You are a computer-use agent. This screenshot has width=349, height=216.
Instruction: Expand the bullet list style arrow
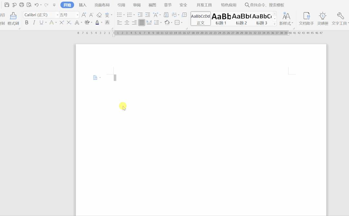pos(124,15)
